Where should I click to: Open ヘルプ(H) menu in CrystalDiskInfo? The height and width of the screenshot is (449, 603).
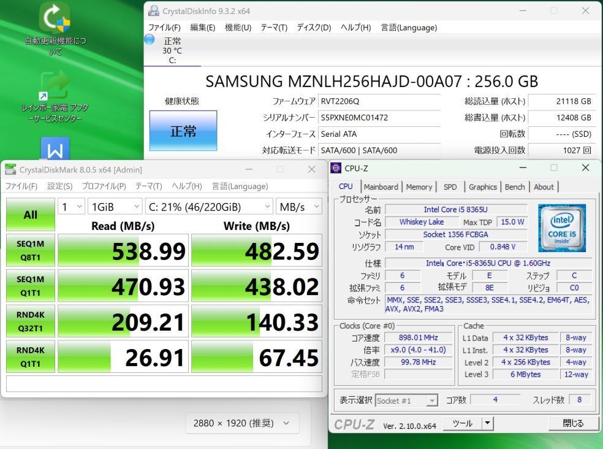[x=355, y=28]
